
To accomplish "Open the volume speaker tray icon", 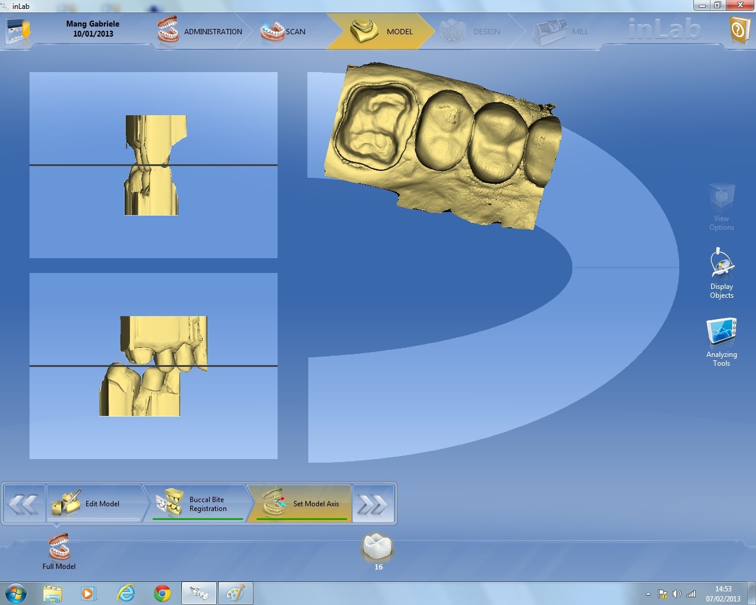I will click(677, 594).
